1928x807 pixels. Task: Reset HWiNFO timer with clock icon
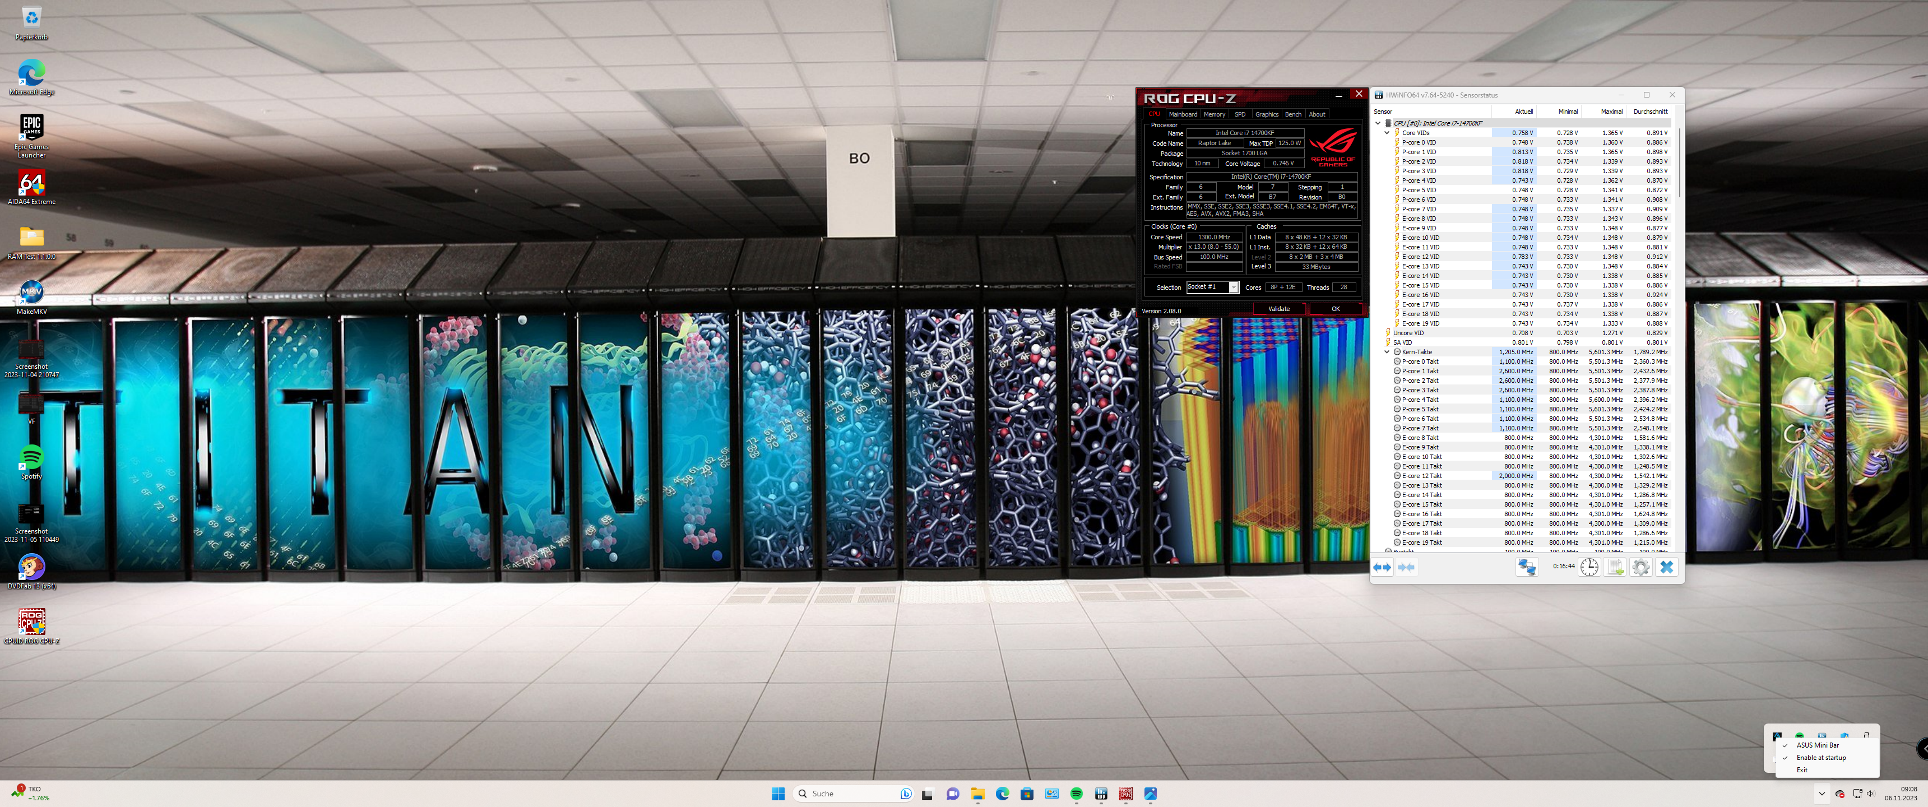(x=1589, y=568)
